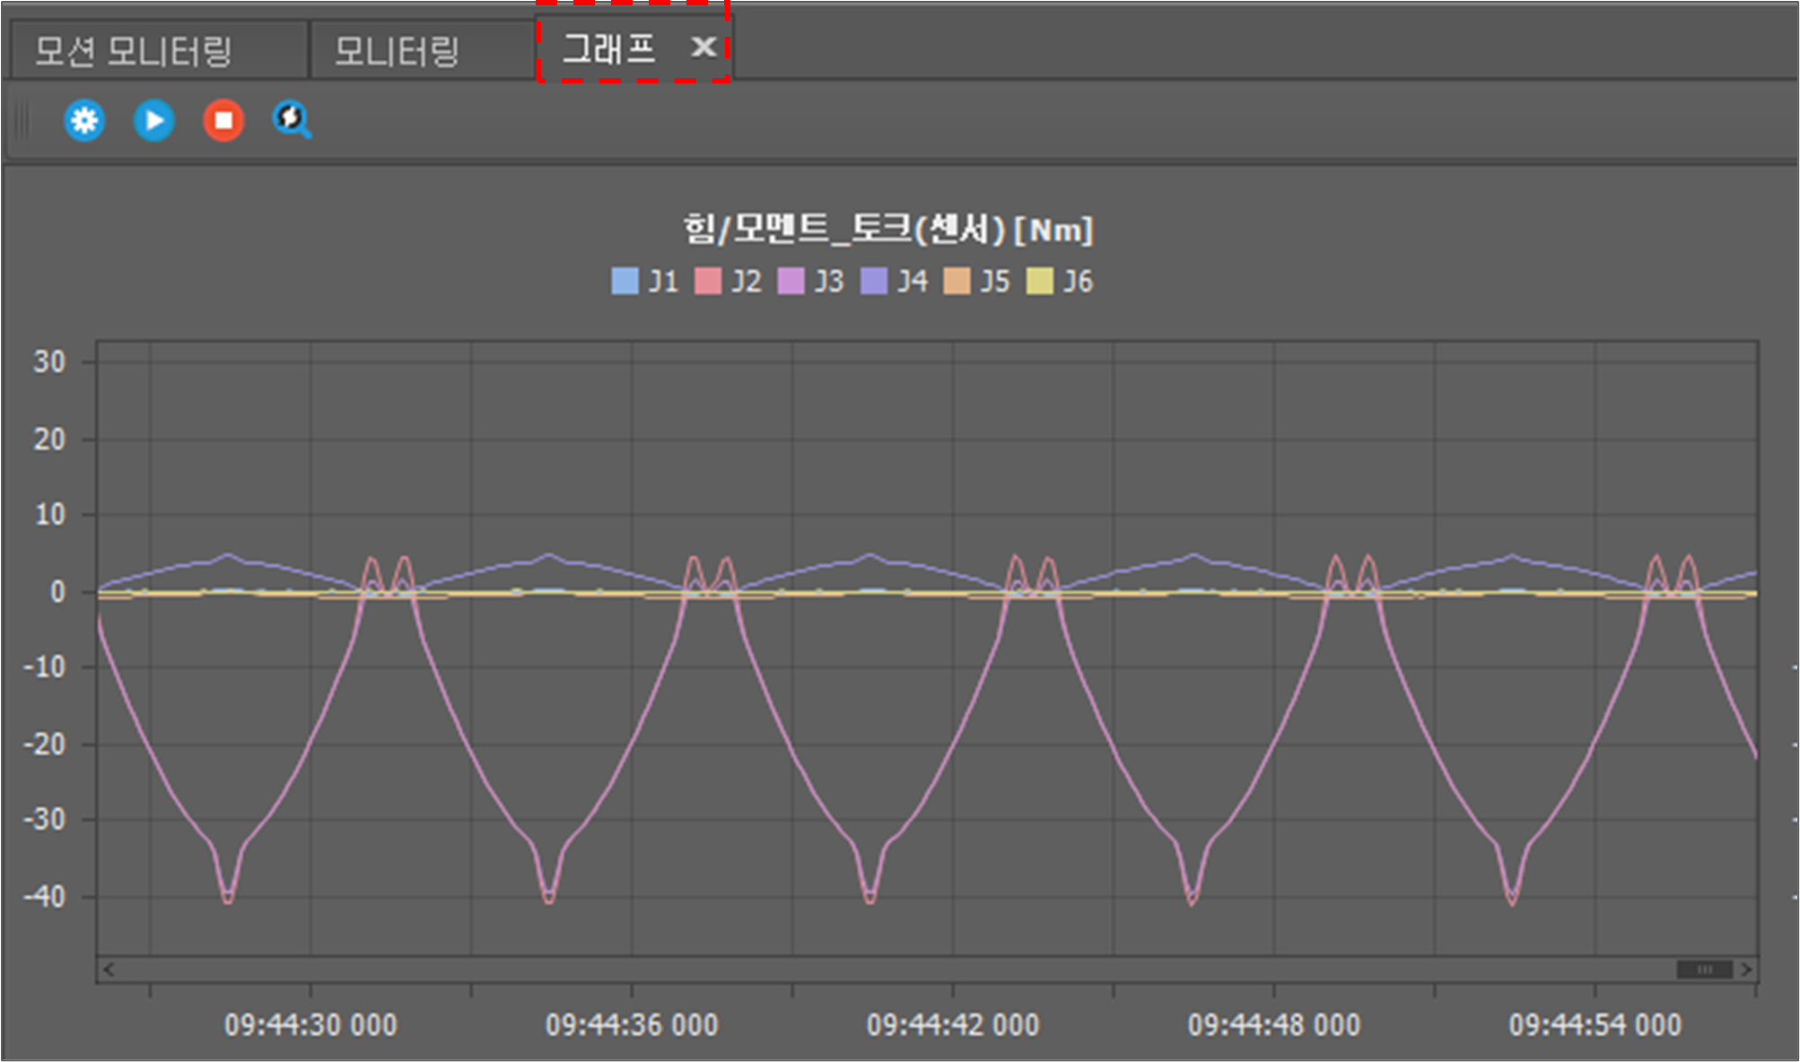The width and height of the screenshot is (1800, 1062).
Task: Switch to 모니터링 tab
Action: pos(398,51)
